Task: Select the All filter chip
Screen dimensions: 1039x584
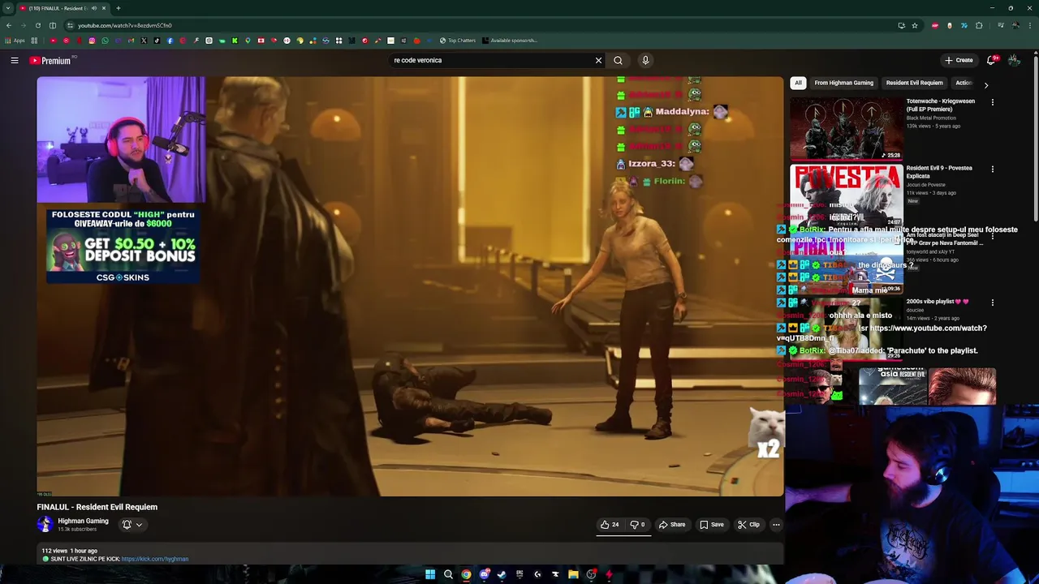Action: pyautogui.click(x=798, y=83)
